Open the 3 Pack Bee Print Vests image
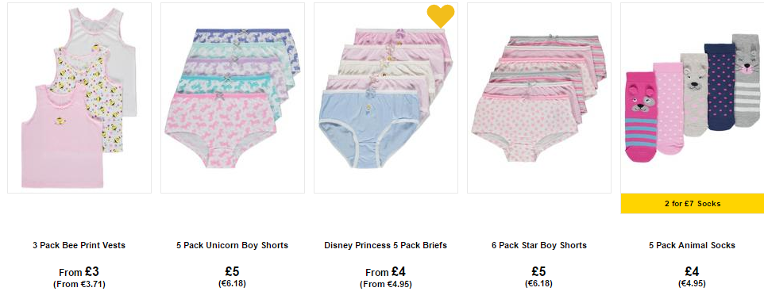The height and width of the screenshot is (303, 764). coord(79,98)
